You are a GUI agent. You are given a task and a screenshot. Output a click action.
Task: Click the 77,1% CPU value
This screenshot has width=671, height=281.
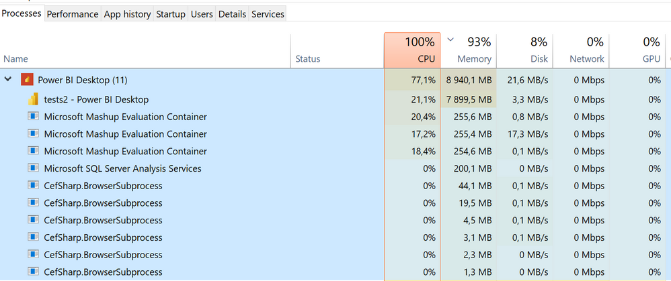[422, 80]
